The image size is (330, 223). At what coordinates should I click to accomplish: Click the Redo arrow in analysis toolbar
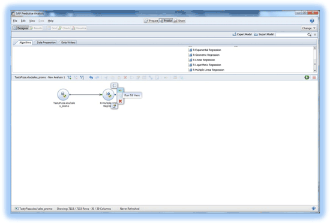pos(97,77)
